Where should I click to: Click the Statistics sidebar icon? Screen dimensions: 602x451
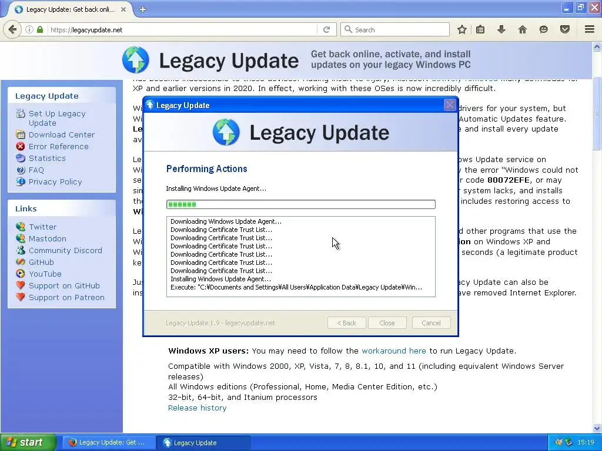[21, 158]
